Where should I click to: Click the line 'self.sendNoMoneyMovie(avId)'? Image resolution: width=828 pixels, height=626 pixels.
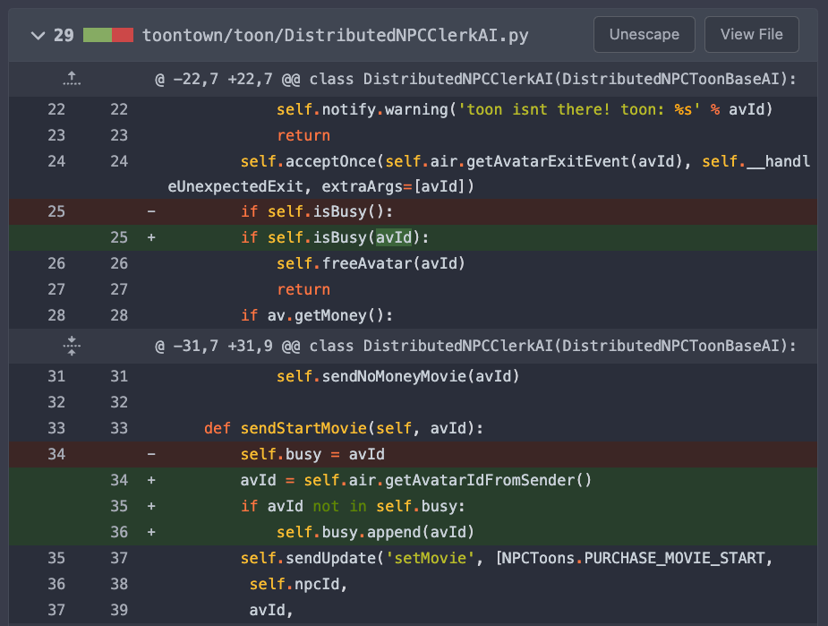398,376
